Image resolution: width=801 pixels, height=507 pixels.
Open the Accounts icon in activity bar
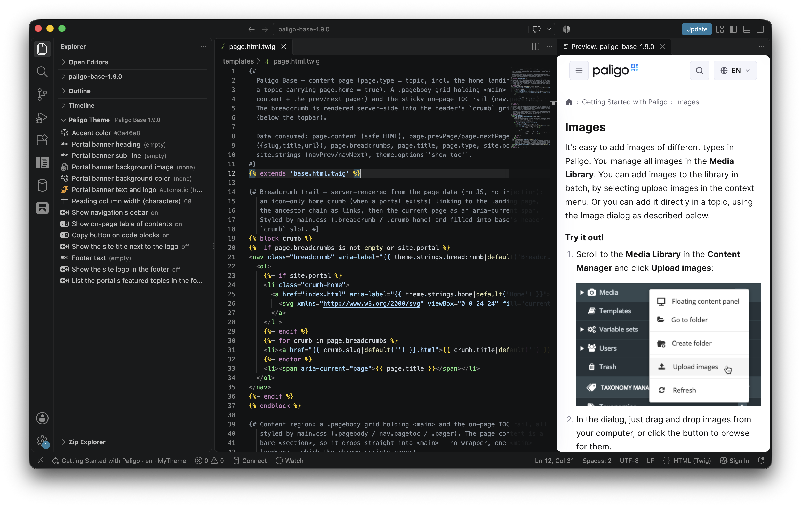42,418
